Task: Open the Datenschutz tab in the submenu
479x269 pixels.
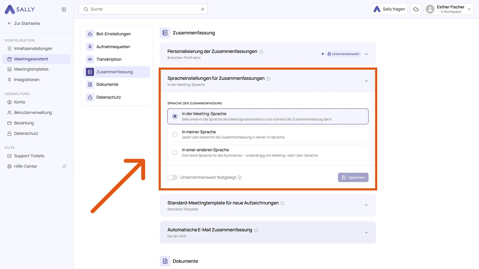Action: 117,97
